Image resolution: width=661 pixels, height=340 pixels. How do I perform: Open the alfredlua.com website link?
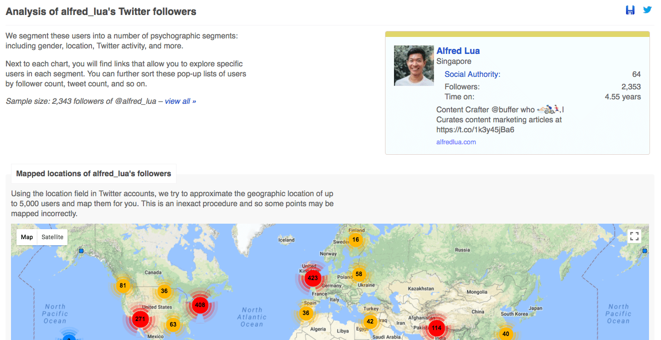(x=456, y=142)
